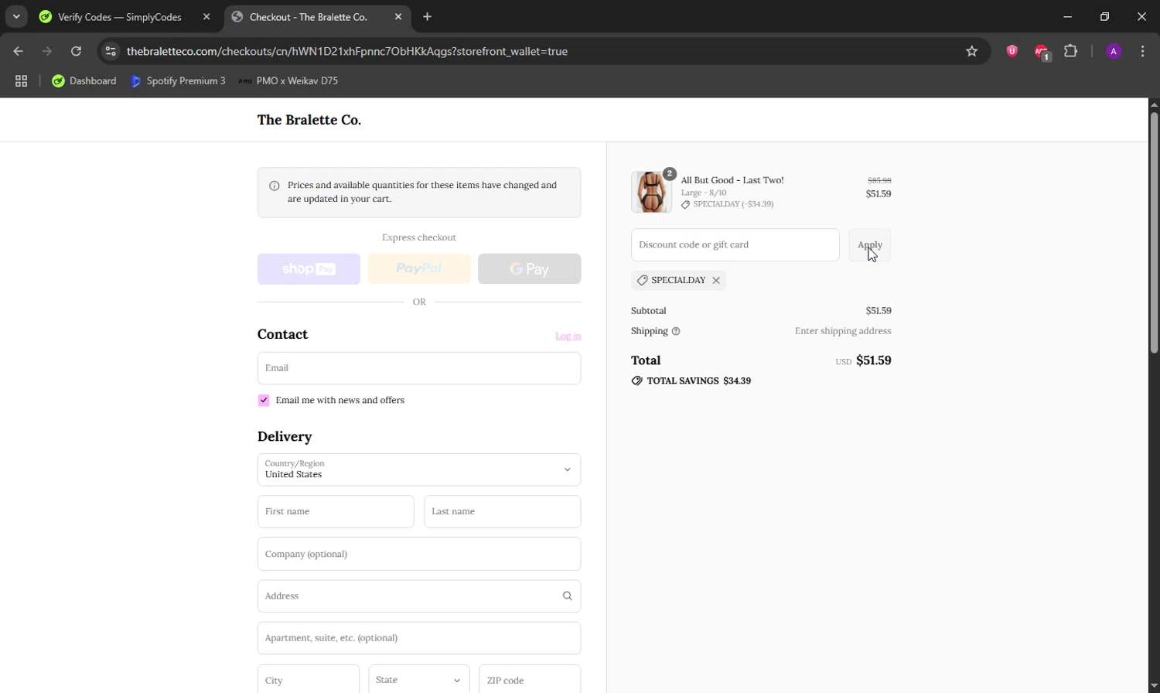The height and width of the screenshot is (693, 1160).
Task: Open the tab search dropdown arrow
Action: (x=16, y=16)
